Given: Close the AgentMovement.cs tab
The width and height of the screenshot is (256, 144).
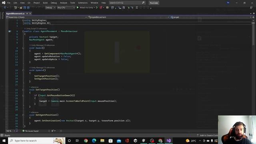Looking at the screenshot, I should [x=30, y=14].
